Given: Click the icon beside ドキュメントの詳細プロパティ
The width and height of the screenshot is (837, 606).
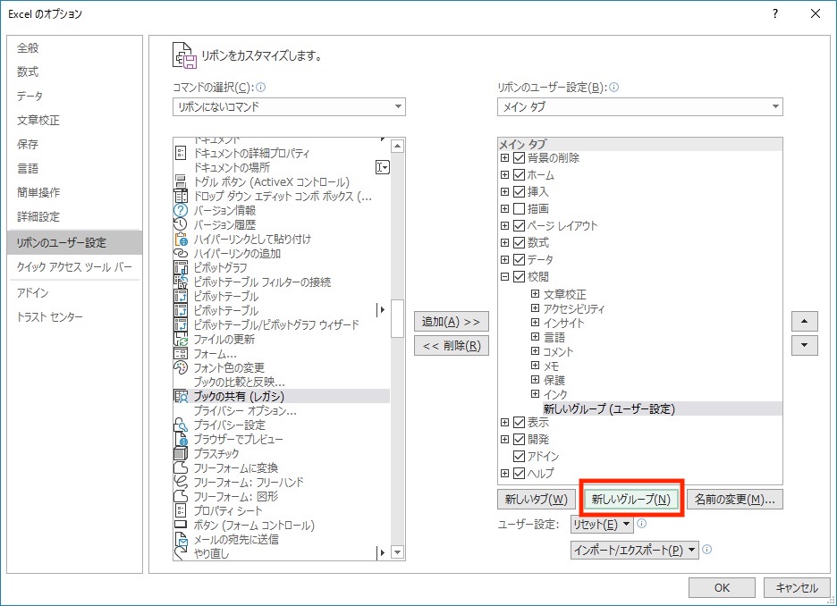Looking at the screenshot, I should coord(181,154).
